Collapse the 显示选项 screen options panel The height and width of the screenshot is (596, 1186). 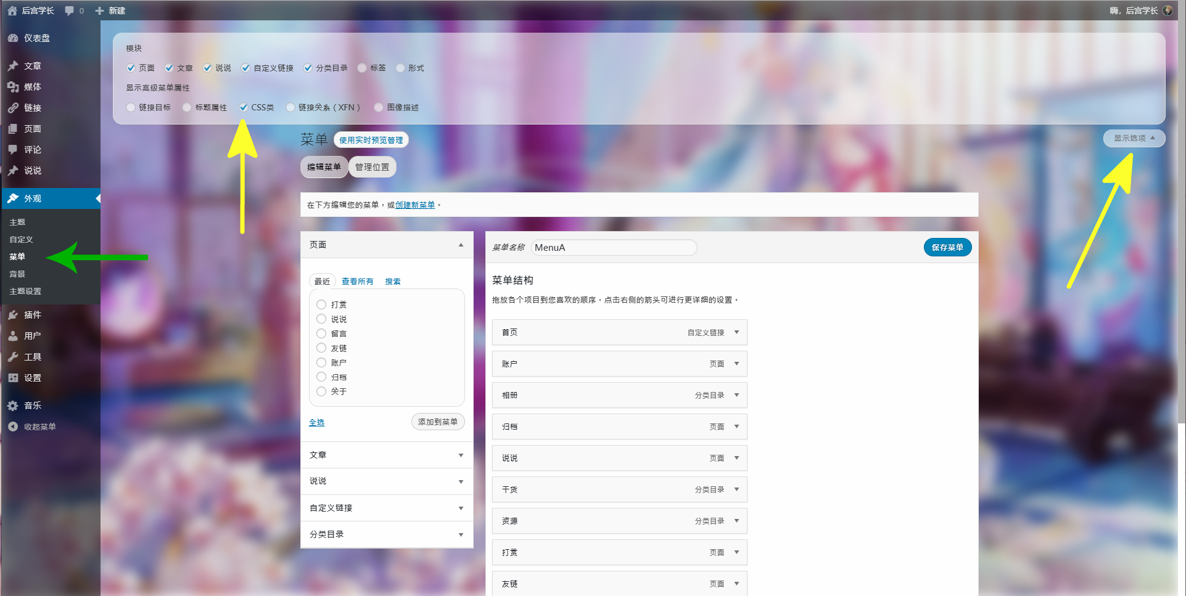1134,138
